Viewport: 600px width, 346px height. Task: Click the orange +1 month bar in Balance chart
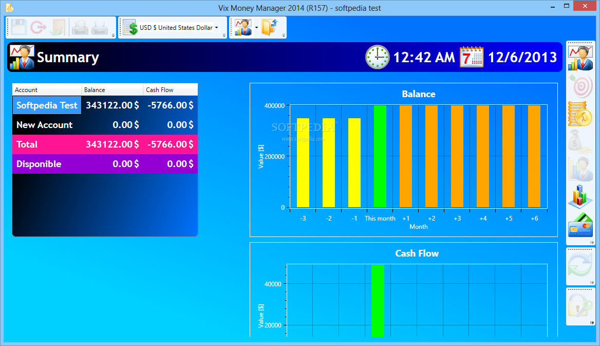[406, 156]
